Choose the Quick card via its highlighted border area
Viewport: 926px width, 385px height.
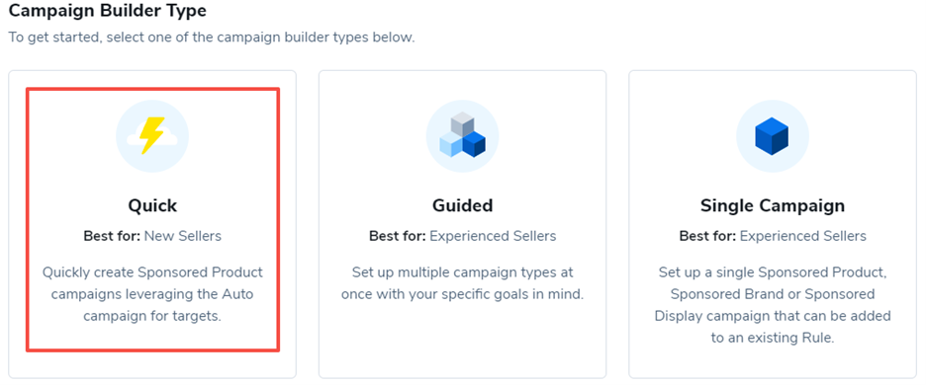[152, 219]
